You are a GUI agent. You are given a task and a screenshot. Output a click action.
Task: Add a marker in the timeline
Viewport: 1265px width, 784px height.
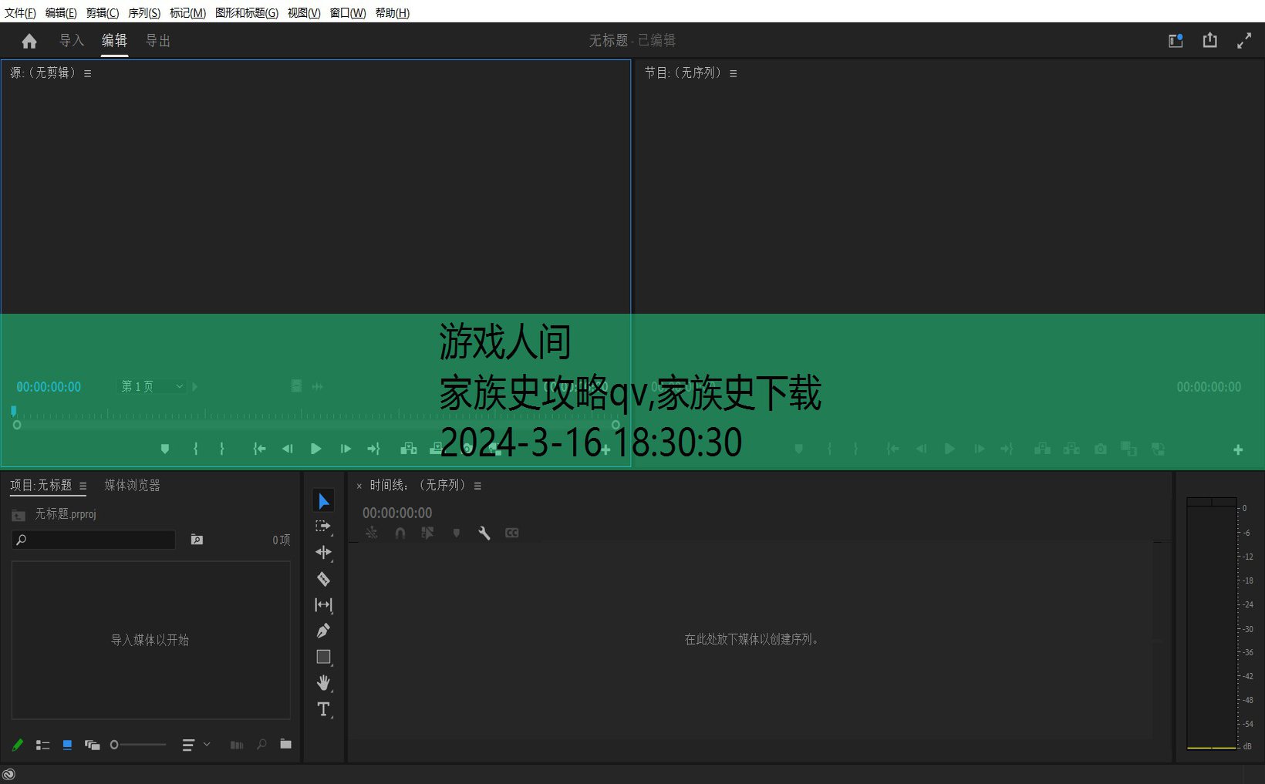coord(456,533)
